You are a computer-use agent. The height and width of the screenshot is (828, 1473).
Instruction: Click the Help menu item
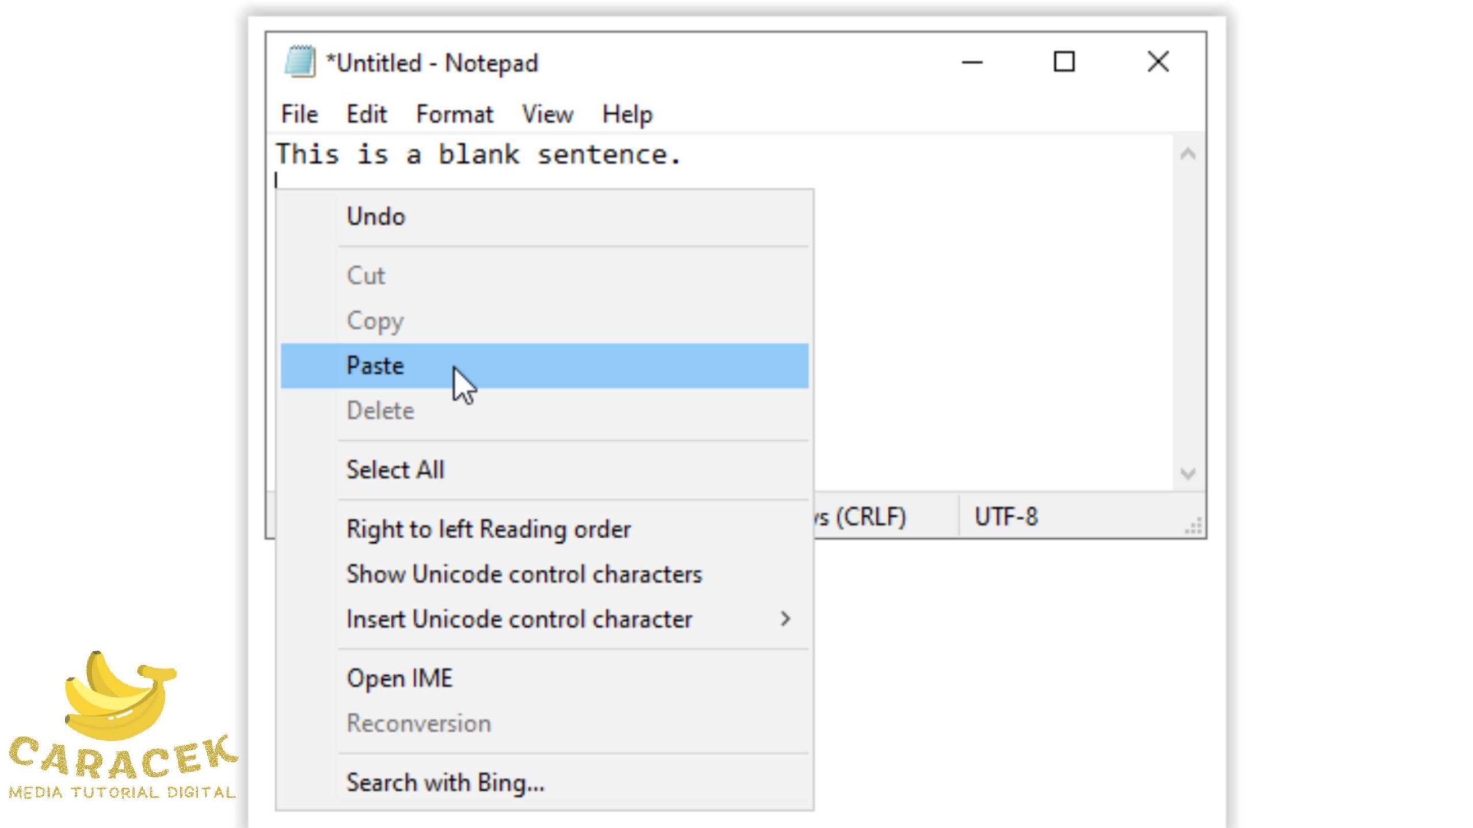point(627,113)
